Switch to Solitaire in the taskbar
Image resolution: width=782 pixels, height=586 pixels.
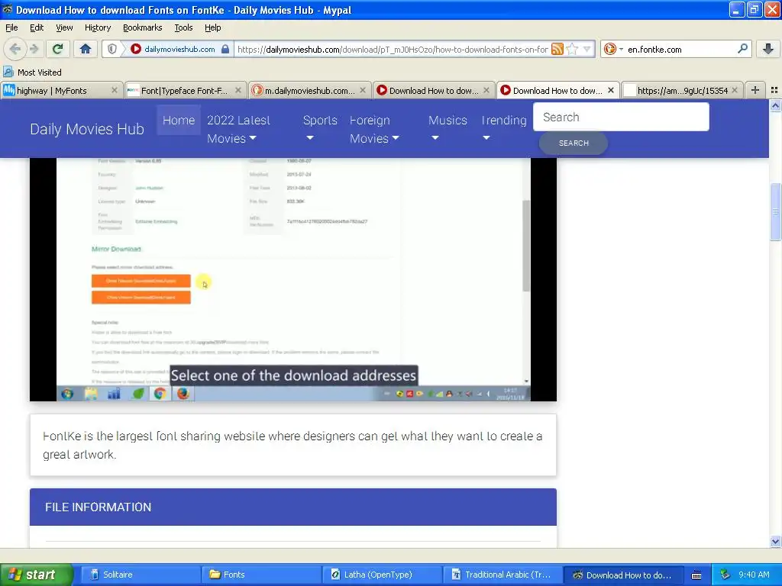click(x=141, y=575)
